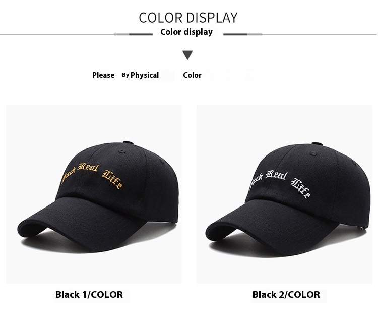Screen dimensions: 378x311
Task: Click the top button of the left cap
Action: point(128,142)
